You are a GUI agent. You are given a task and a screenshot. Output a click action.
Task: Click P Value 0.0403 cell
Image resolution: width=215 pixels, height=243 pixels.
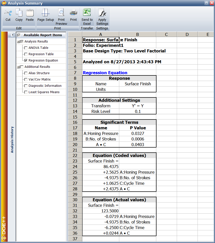point(138,145)
